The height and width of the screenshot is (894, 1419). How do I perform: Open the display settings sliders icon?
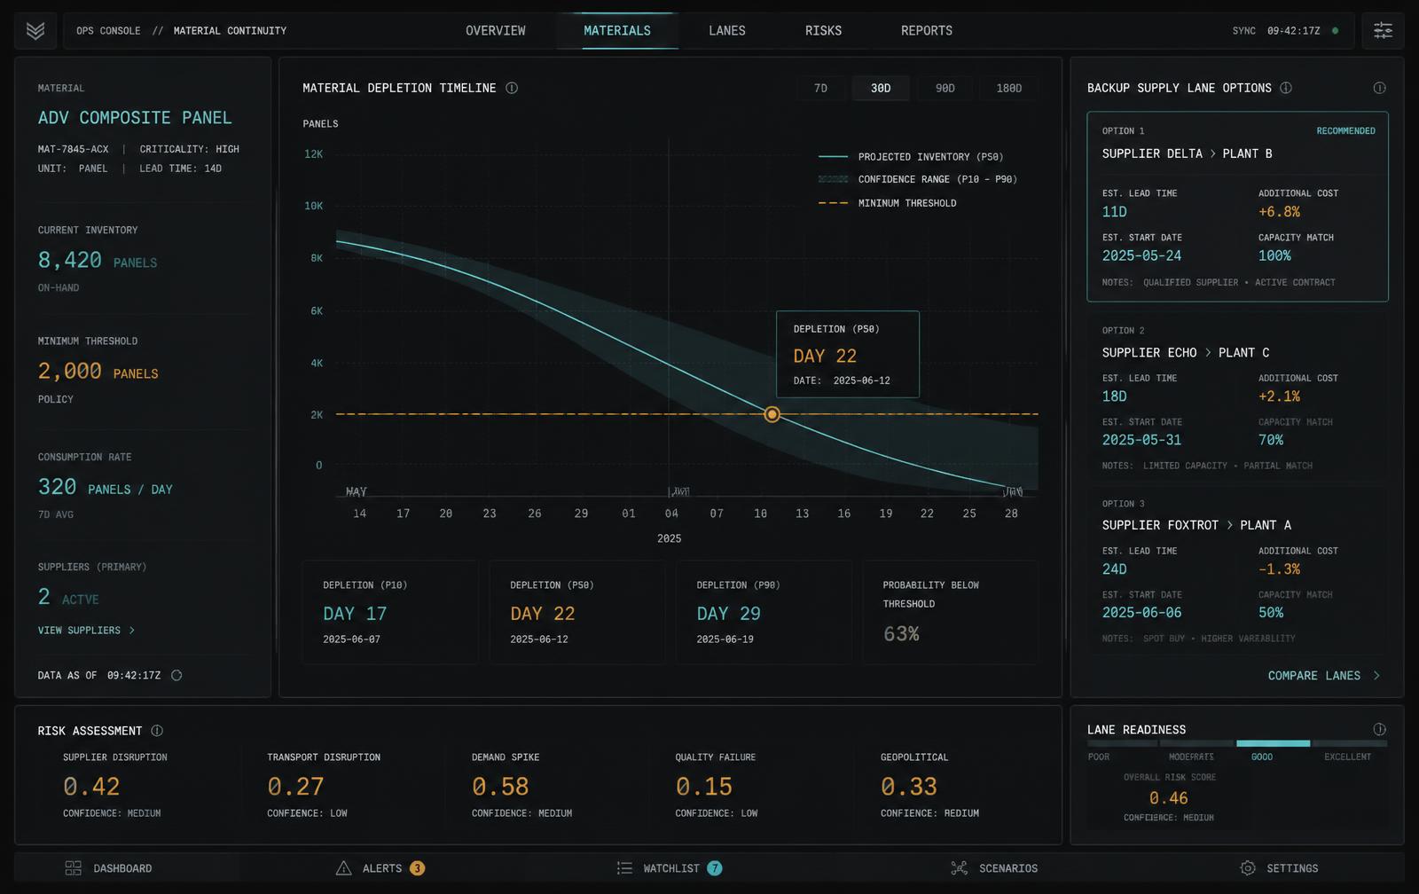1383,31
